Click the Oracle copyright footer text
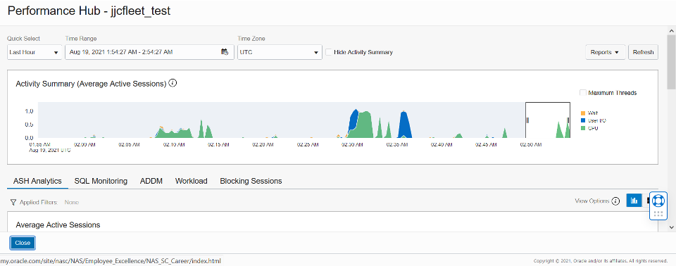Viewport: 676px width, 266px height. click(601, 261)
